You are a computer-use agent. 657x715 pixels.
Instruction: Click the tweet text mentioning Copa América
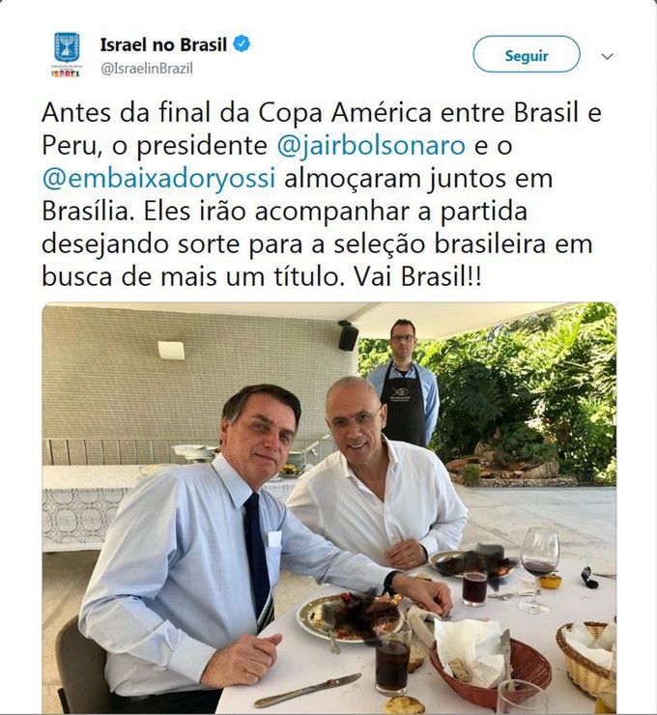coord(321,195)
